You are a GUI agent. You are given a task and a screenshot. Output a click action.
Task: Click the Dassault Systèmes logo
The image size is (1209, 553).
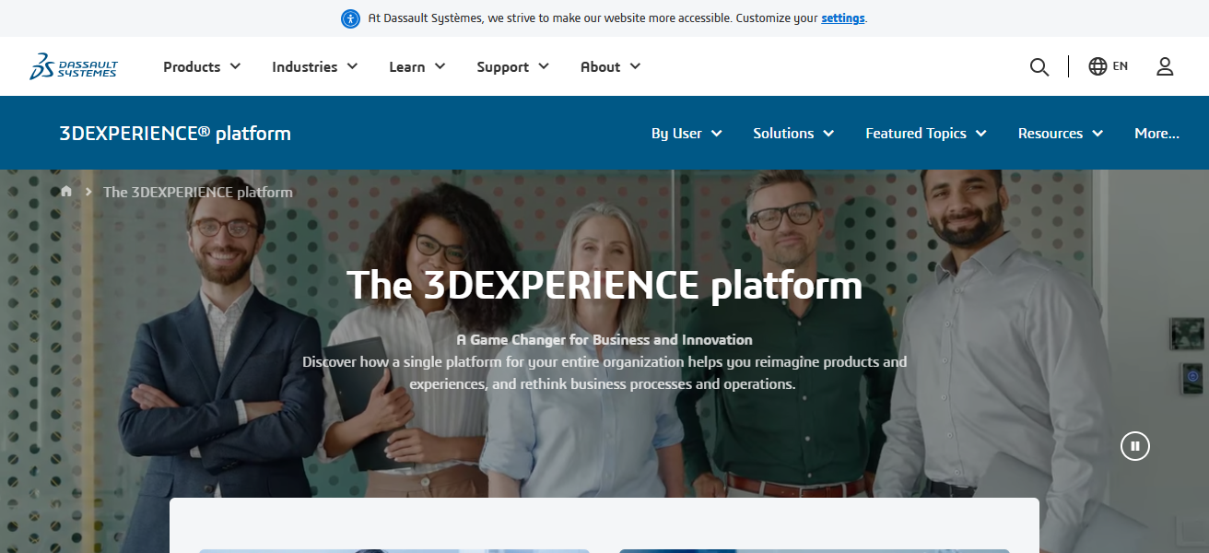(74, 66)
